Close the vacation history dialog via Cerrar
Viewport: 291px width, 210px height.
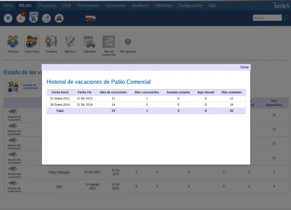tap(245, 67)
